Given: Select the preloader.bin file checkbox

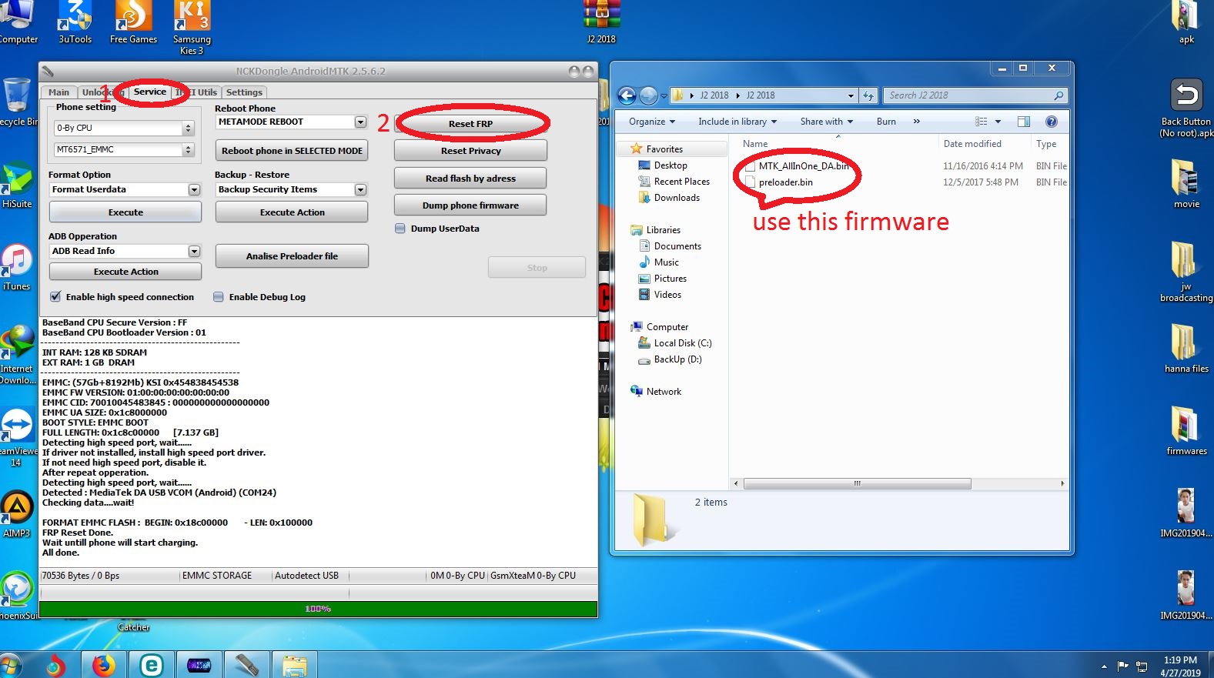Looking at the screenshot, I should 750,182.
